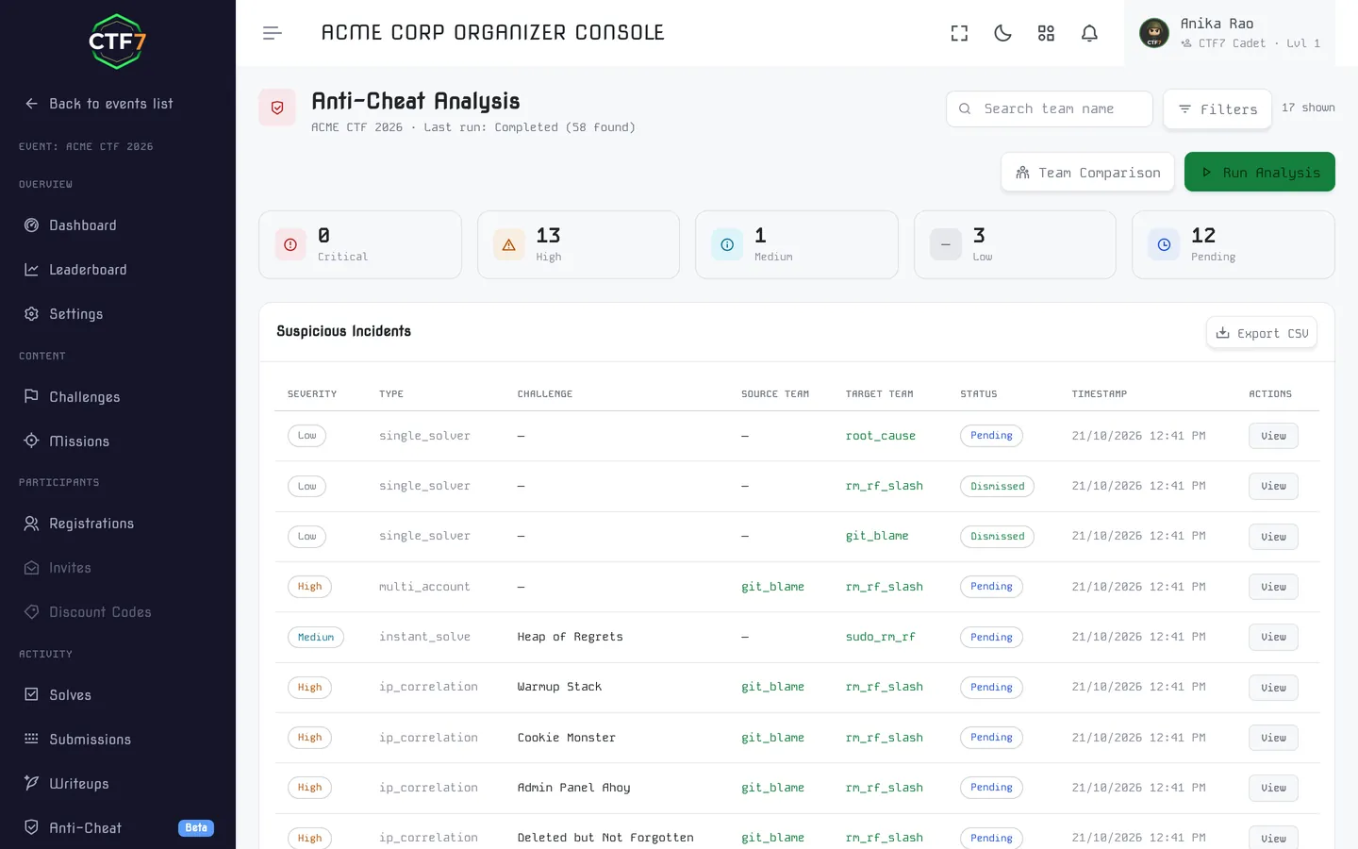Open the apps grid icon
1358x849 pixels.
pos(1046,33)
